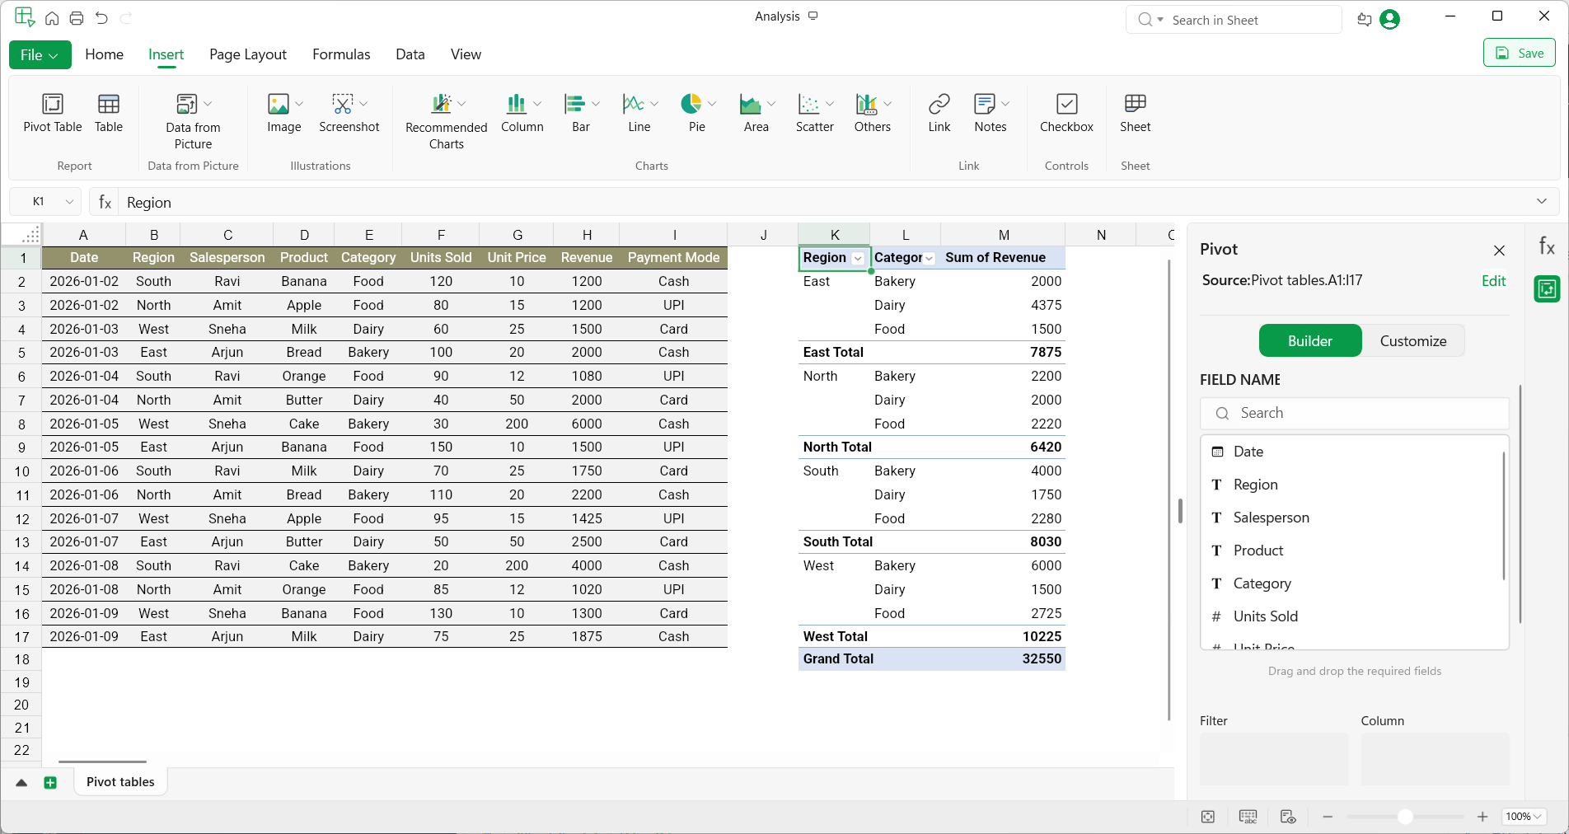Insert a Pivot Table from the ribbon
The image size is (1569, 834).
click(52, 112)
